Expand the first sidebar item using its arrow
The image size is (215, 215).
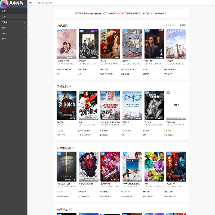[25, 11]
